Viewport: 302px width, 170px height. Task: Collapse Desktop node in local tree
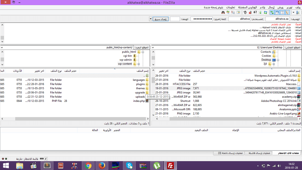tap(279, 60)
